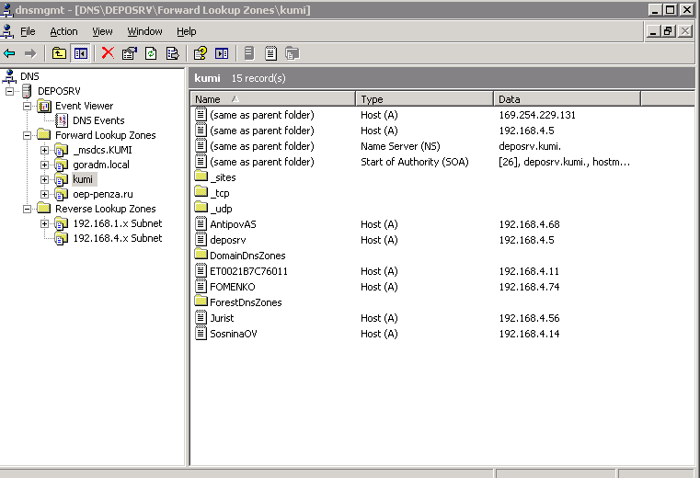Expand the _msdcs.KUMI zone node
Screen dimensions: 700x478
tap(45, 150)
